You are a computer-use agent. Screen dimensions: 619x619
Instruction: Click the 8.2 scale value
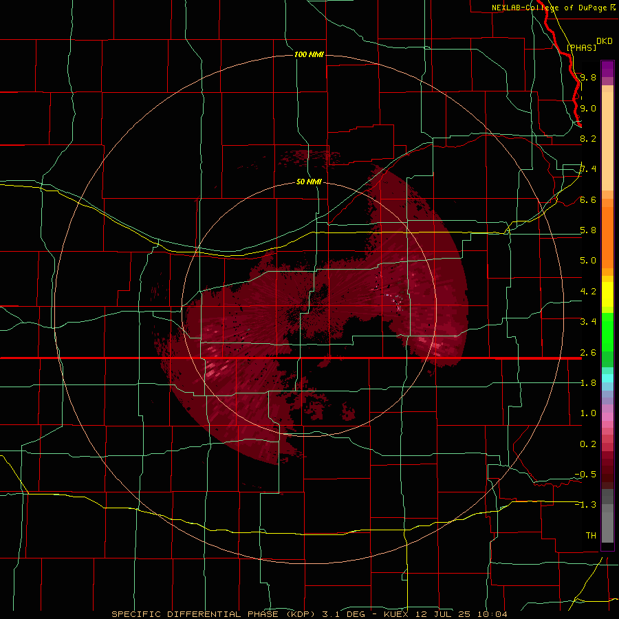[588, 138]
